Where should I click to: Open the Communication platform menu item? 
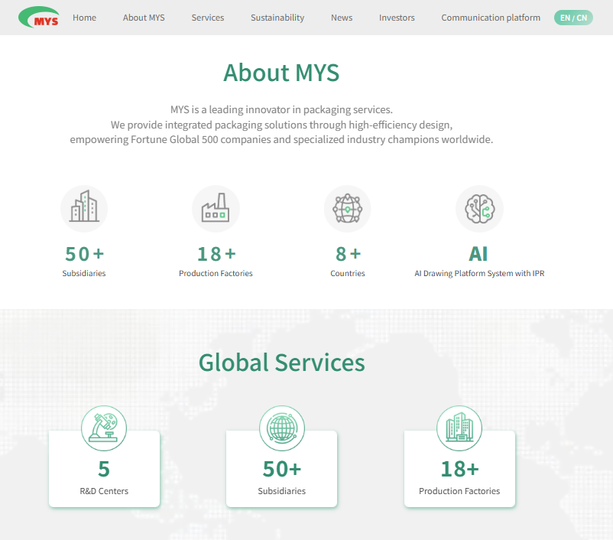coord(491,18)
